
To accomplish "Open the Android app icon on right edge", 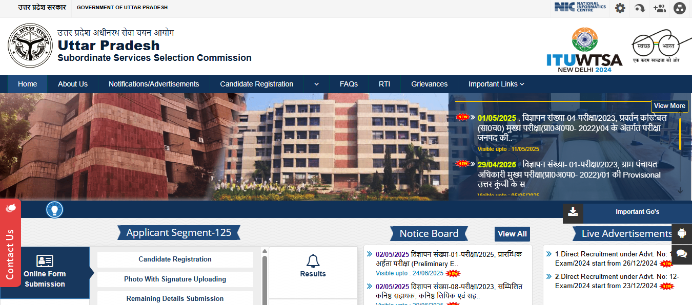I will tap(682, 233).
